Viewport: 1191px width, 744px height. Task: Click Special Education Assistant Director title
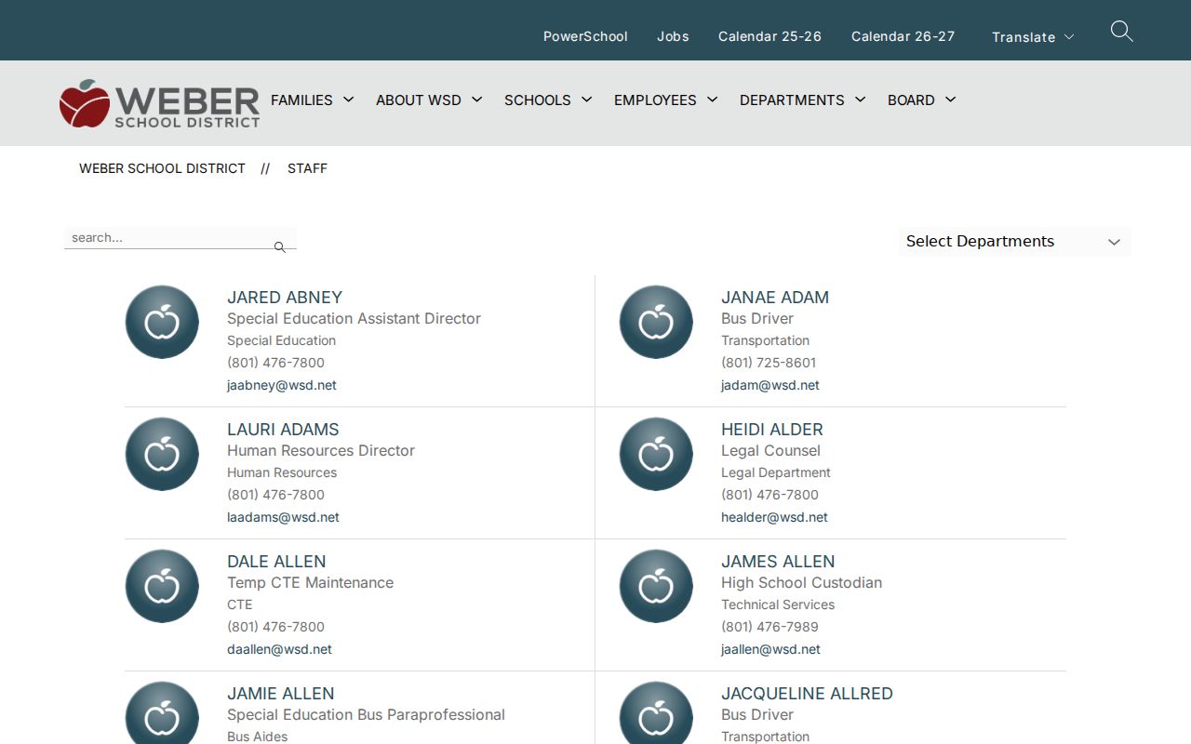tap(354, 319)
